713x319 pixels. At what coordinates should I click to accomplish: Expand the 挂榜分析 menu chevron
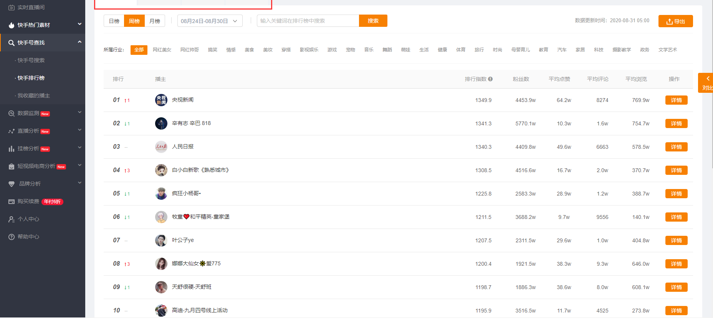tap(79, 147)
